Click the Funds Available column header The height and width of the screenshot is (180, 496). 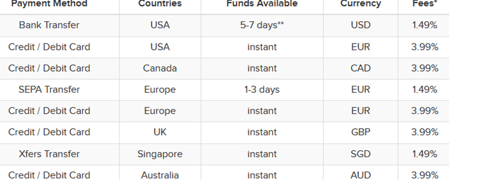point(262,4)
